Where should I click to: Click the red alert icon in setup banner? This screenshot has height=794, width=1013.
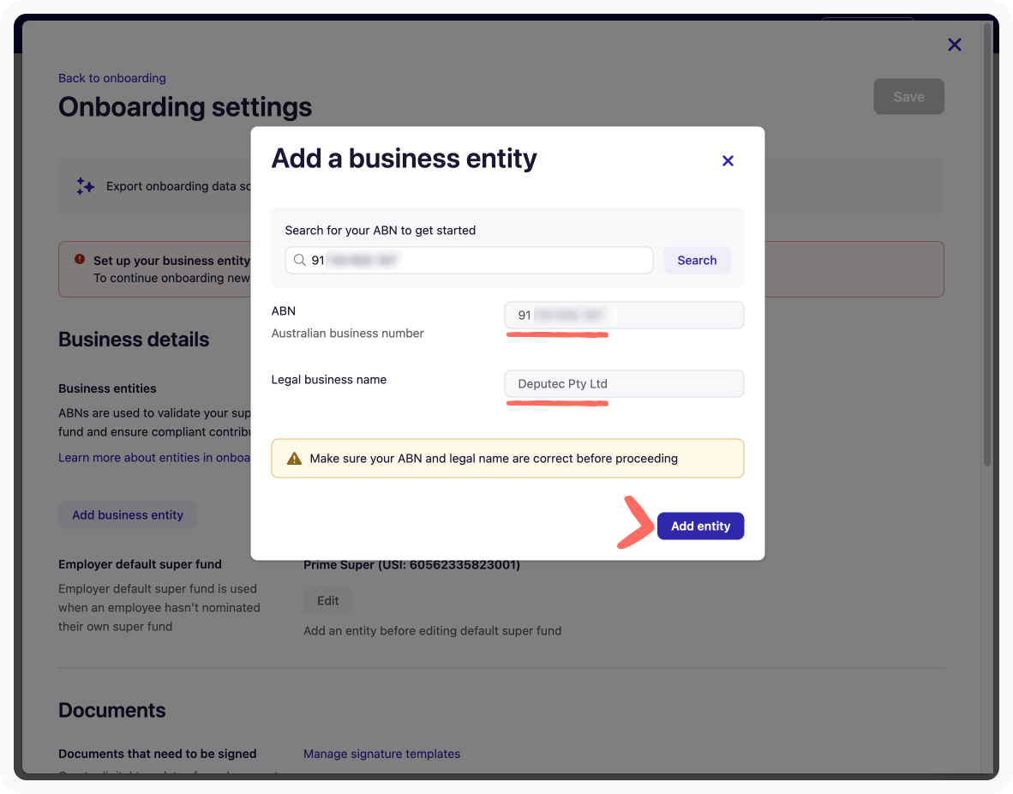click(80, 259)
